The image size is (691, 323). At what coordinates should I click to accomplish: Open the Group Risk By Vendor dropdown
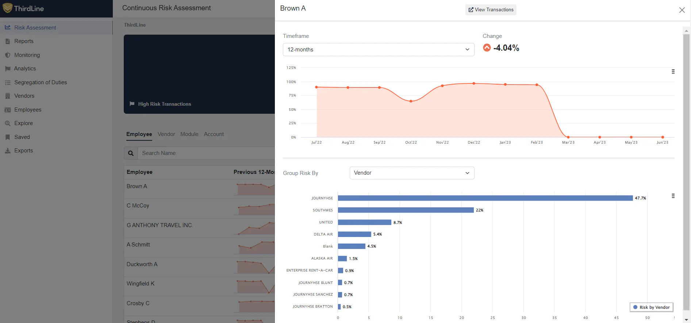pyautogui.click(x=412, y=173)
